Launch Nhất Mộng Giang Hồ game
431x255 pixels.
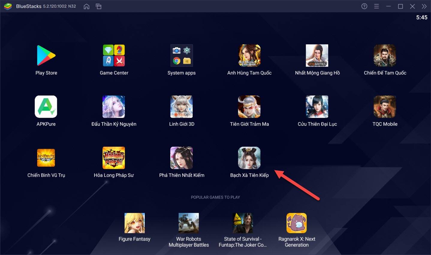point(317,55)
